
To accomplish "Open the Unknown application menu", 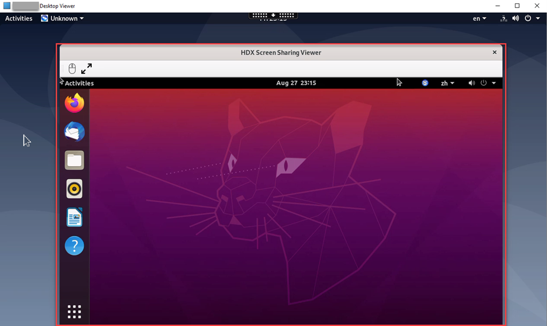I will [x=63, y=19].
